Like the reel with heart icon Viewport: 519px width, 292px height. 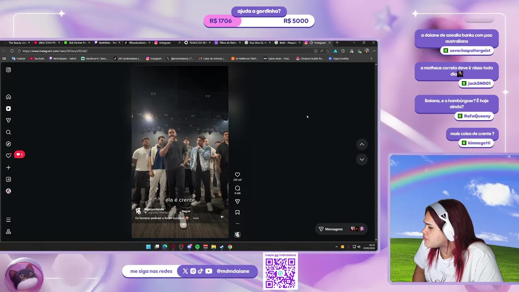coord(237,175)
